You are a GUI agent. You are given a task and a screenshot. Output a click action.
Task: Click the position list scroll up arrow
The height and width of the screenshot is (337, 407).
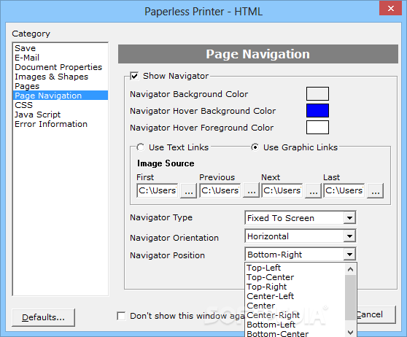[350, 269]
